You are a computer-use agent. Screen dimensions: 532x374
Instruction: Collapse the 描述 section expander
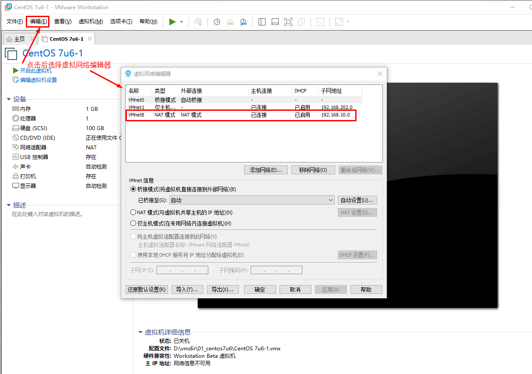click(9, 205)
